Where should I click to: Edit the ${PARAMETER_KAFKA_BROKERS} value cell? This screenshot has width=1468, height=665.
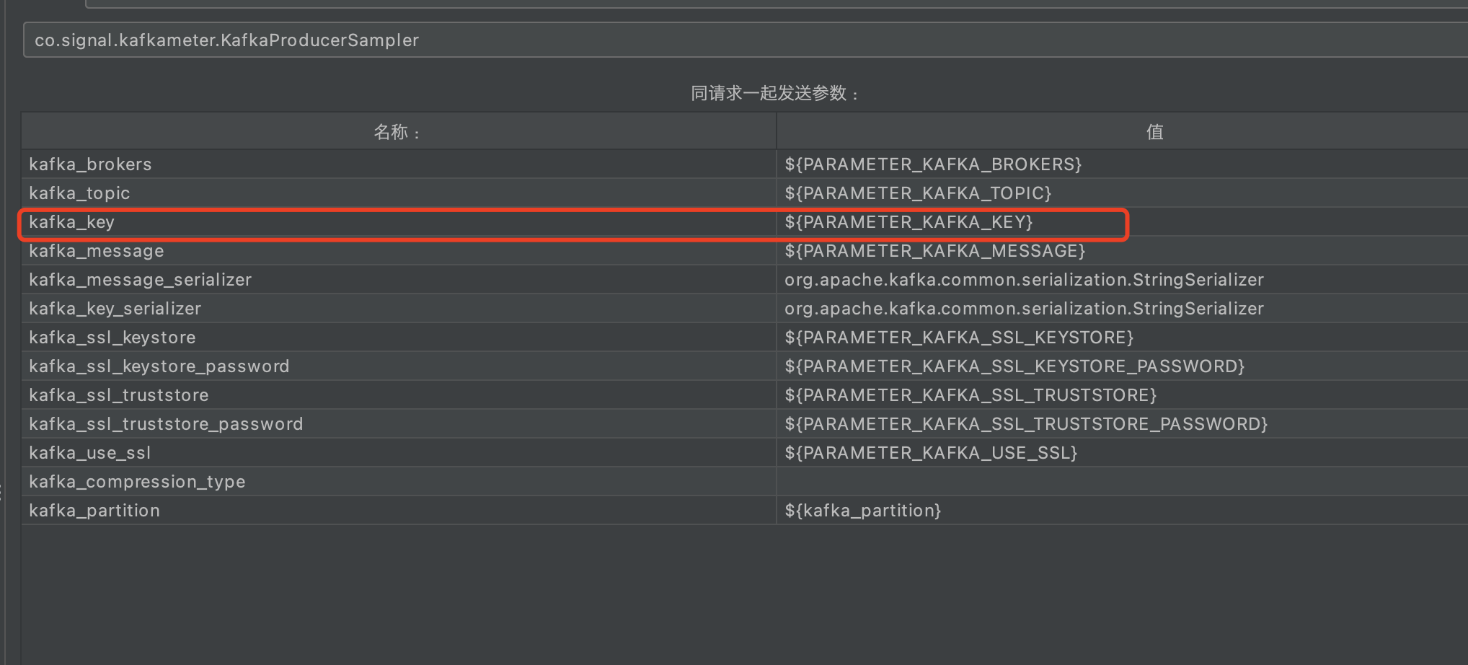[x=1122, y=164]
